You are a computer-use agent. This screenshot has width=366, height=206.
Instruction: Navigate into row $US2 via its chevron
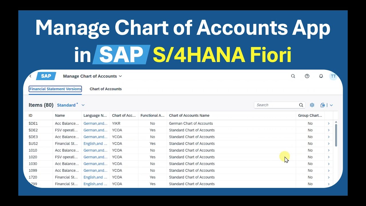pyautogui.click(x=329, y=144)
